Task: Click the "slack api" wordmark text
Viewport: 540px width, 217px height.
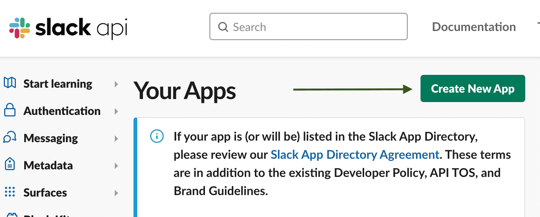Action: [x=81, y=28]
